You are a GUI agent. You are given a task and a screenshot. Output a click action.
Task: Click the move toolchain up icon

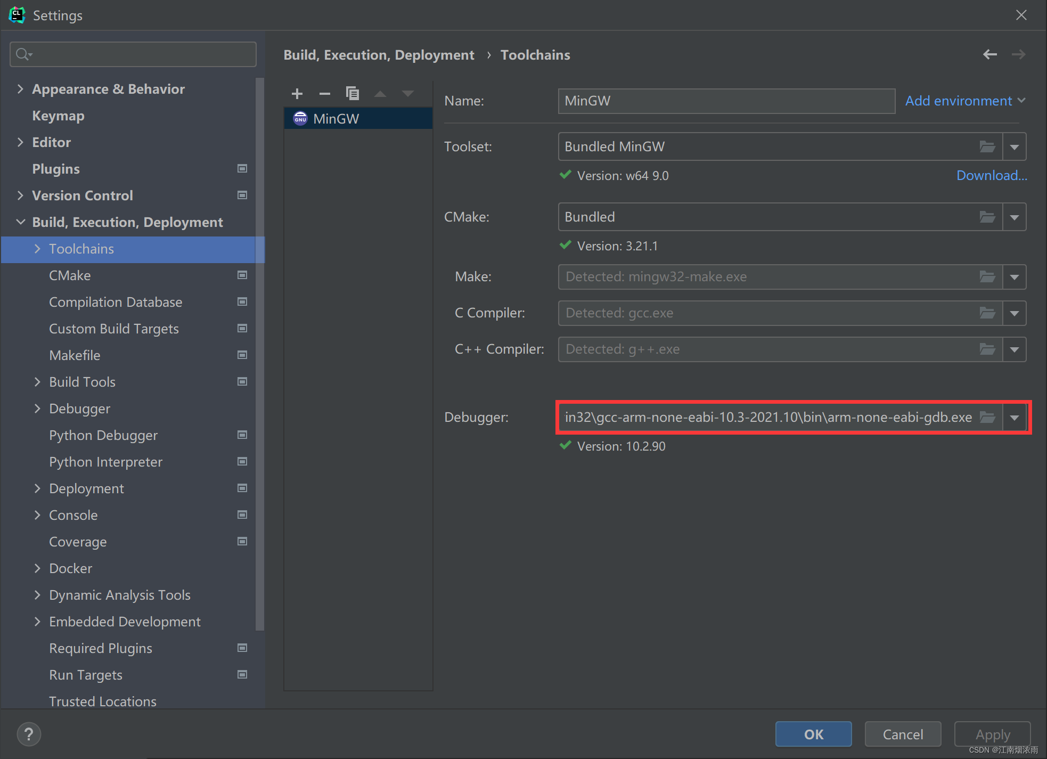click(380, 93)
